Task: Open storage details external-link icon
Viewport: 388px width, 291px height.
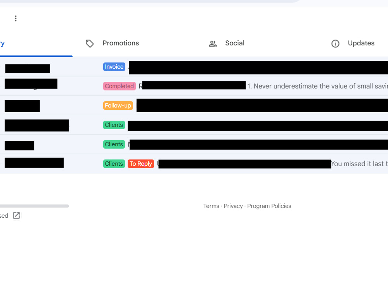Action: coord(16,215)
